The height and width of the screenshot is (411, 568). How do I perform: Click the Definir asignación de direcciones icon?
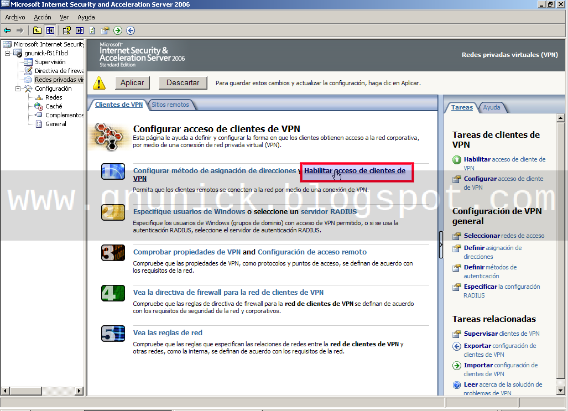[x=457, y=248]
